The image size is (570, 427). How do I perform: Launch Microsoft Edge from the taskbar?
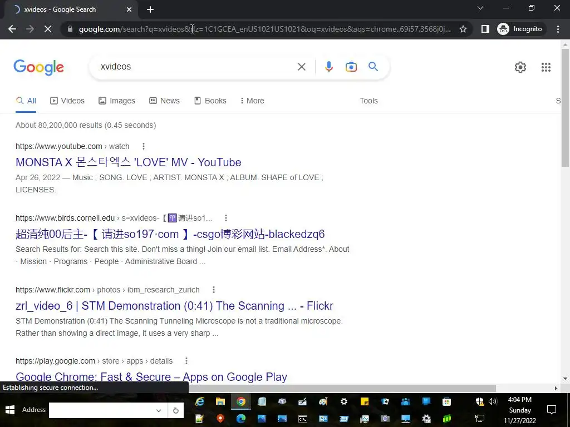pos(241,419)
